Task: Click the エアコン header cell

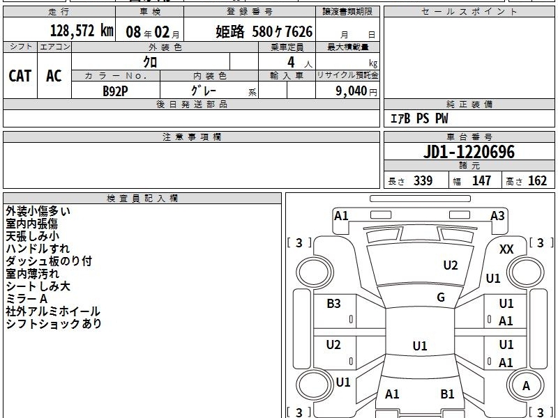Action: pyautogui.click(x=54, y=47)
